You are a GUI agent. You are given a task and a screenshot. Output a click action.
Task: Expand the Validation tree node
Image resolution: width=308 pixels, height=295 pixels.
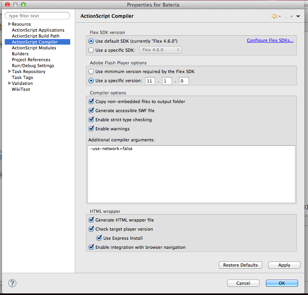click(9, 83)
